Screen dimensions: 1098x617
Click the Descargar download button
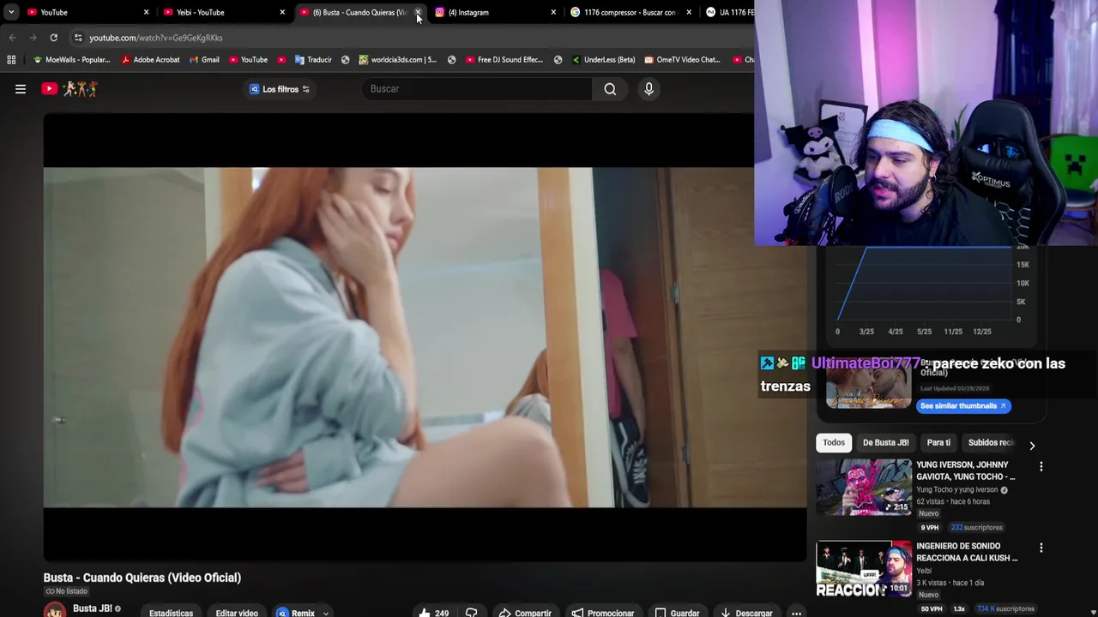click(x=746, y=613)
